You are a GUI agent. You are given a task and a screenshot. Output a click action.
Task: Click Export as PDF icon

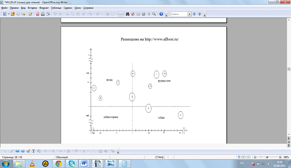(38, 14)
